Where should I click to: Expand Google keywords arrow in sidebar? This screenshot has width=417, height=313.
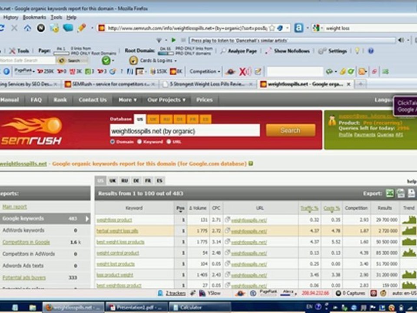click(87, 219)
